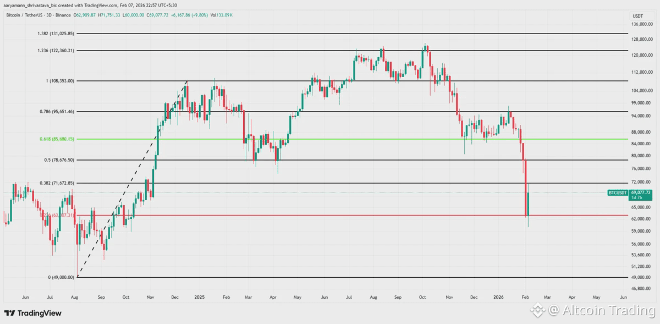Click the 2025 label on time axis
This screenshot has height=324, width=660.
pos(199,296)
